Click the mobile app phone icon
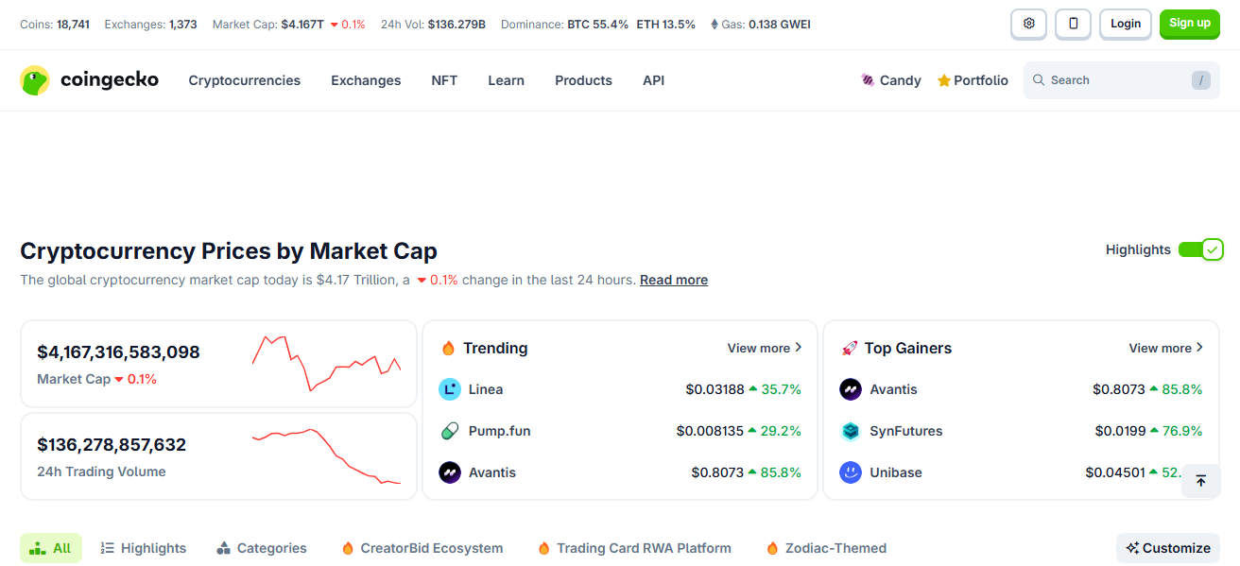Image resolution: width=1240 pixels, height=566 pixels. point(1073,24)
